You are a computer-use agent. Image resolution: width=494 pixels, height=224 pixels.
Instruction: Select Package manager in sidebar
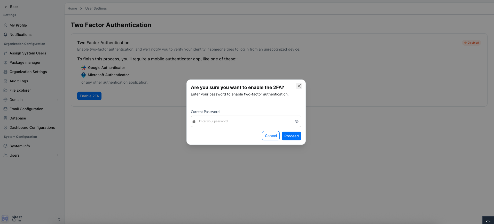[25, 62]
